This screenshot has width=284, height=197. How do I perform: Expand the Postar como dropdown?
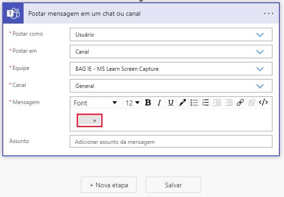click(171, 34)
